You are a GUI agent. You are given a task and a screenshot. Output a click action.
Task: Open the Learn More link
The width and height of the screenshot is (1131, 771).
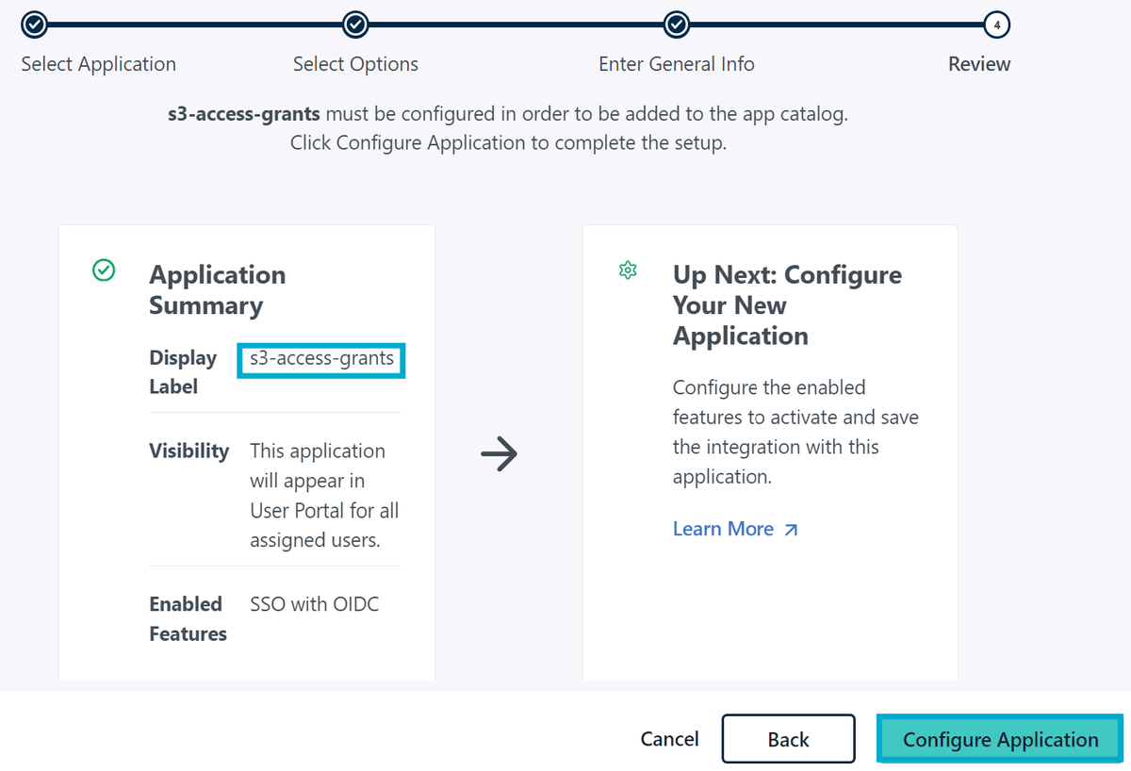[723, 529]
